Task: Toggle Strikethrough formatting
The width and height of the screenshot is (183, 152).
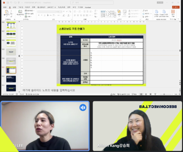Action: [51, 15]
